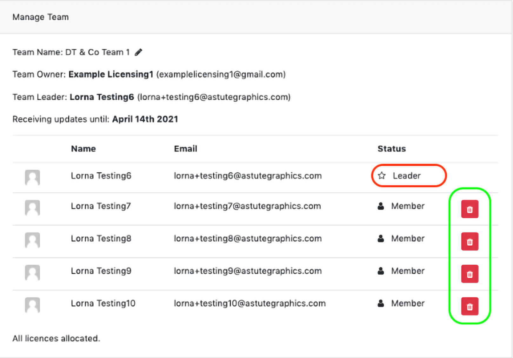Click member icon in Lorna Testing9 row
Viewport: 513px width, 358px height.
coord(381,271)
